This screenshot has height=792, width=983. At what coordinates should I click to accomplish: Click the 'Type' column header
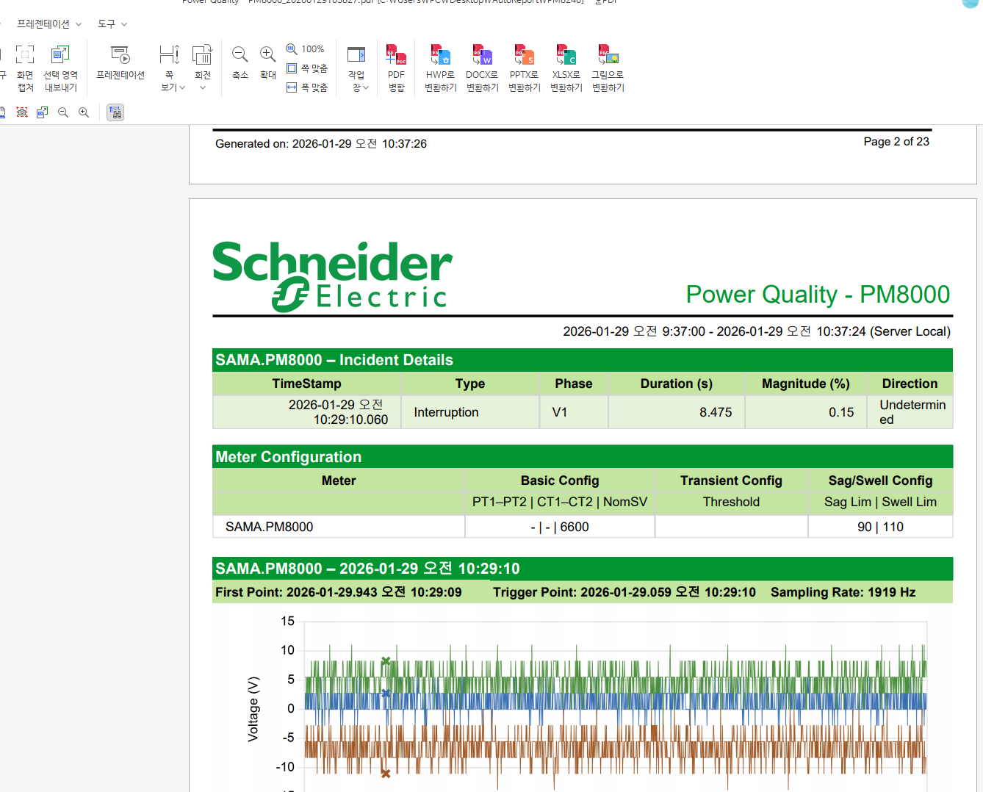click(x=470, y=384)
